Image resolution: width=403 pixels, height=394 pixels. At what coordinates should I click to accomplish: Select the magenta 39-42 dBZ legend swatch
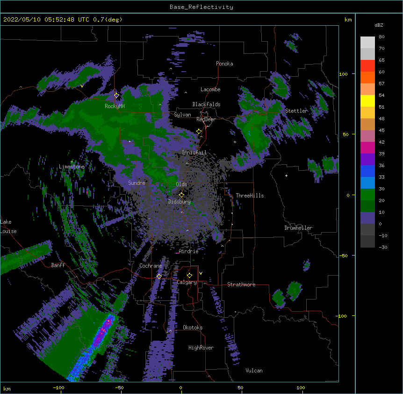pos(367,147)
